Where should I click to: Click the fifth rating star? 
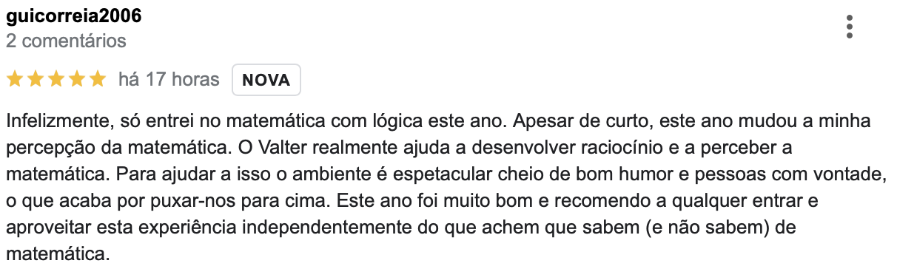98,80
